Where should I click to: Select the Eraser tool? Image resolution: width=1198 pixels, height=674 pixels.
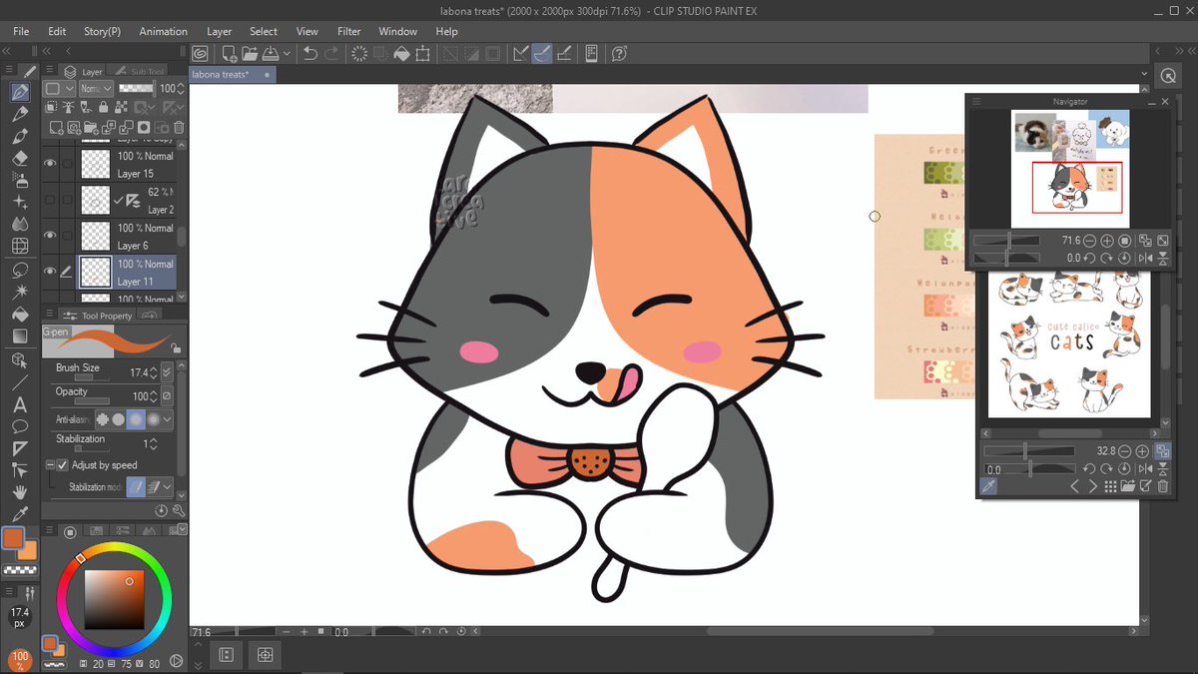click(x=19, y=158)
